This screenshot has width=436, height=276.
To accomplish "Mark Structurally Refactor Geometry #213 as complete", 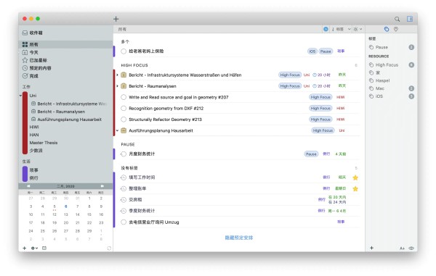I will (124, 120).
